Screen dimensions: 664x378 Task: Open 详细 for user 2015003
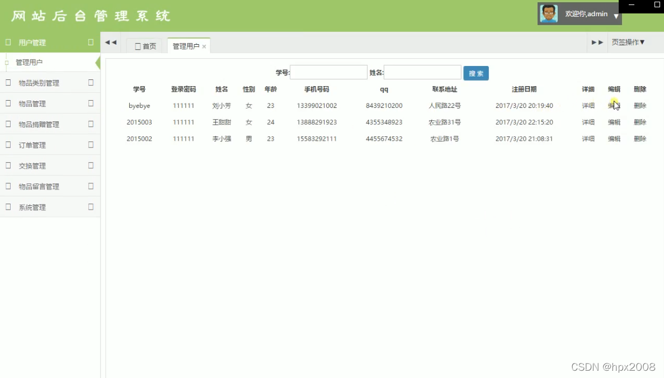pyautogui.click(x=588, y=122)
